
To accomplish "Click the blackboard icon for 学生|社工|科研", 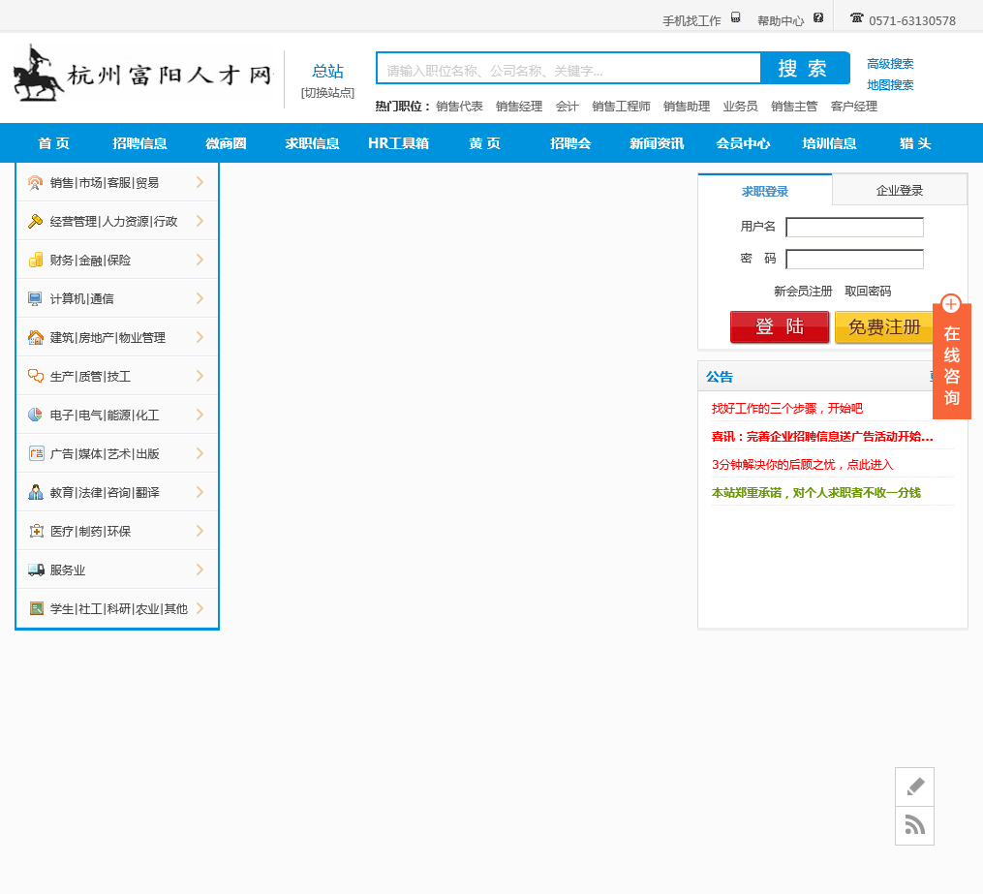I will (36, 608).
